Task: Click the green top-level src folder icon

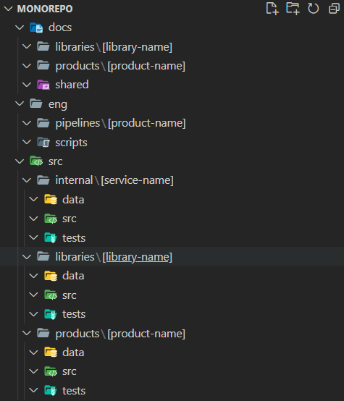Action: coord(36,161)
